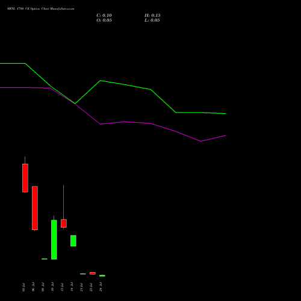Select the last small green candle for 24 Jul

click(102, 276)
